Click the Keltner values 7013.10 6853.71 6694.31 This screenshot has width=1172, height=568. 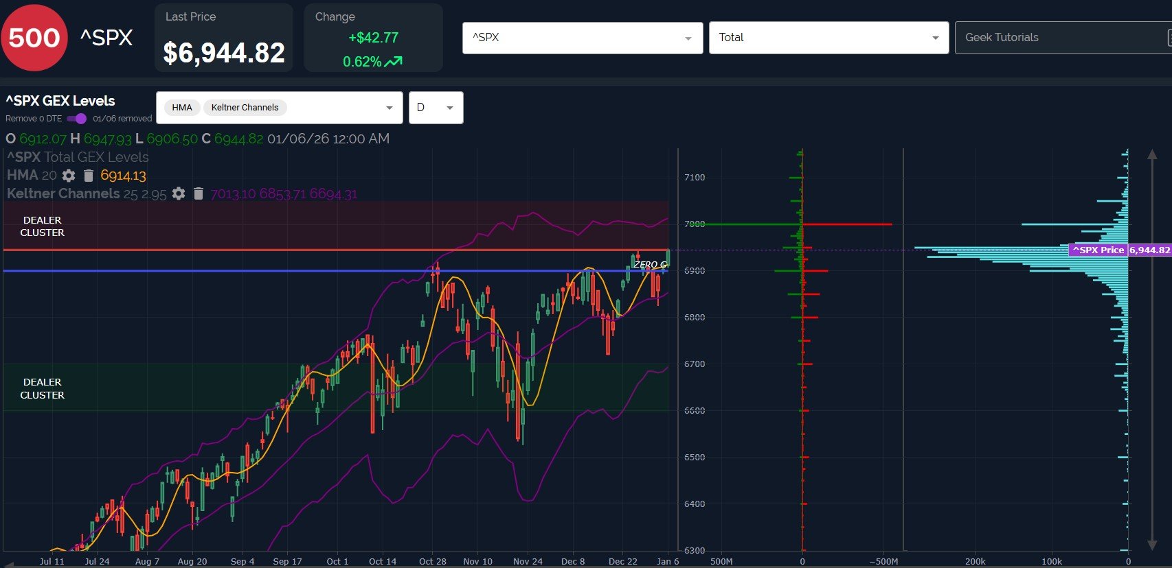[284, 194]
